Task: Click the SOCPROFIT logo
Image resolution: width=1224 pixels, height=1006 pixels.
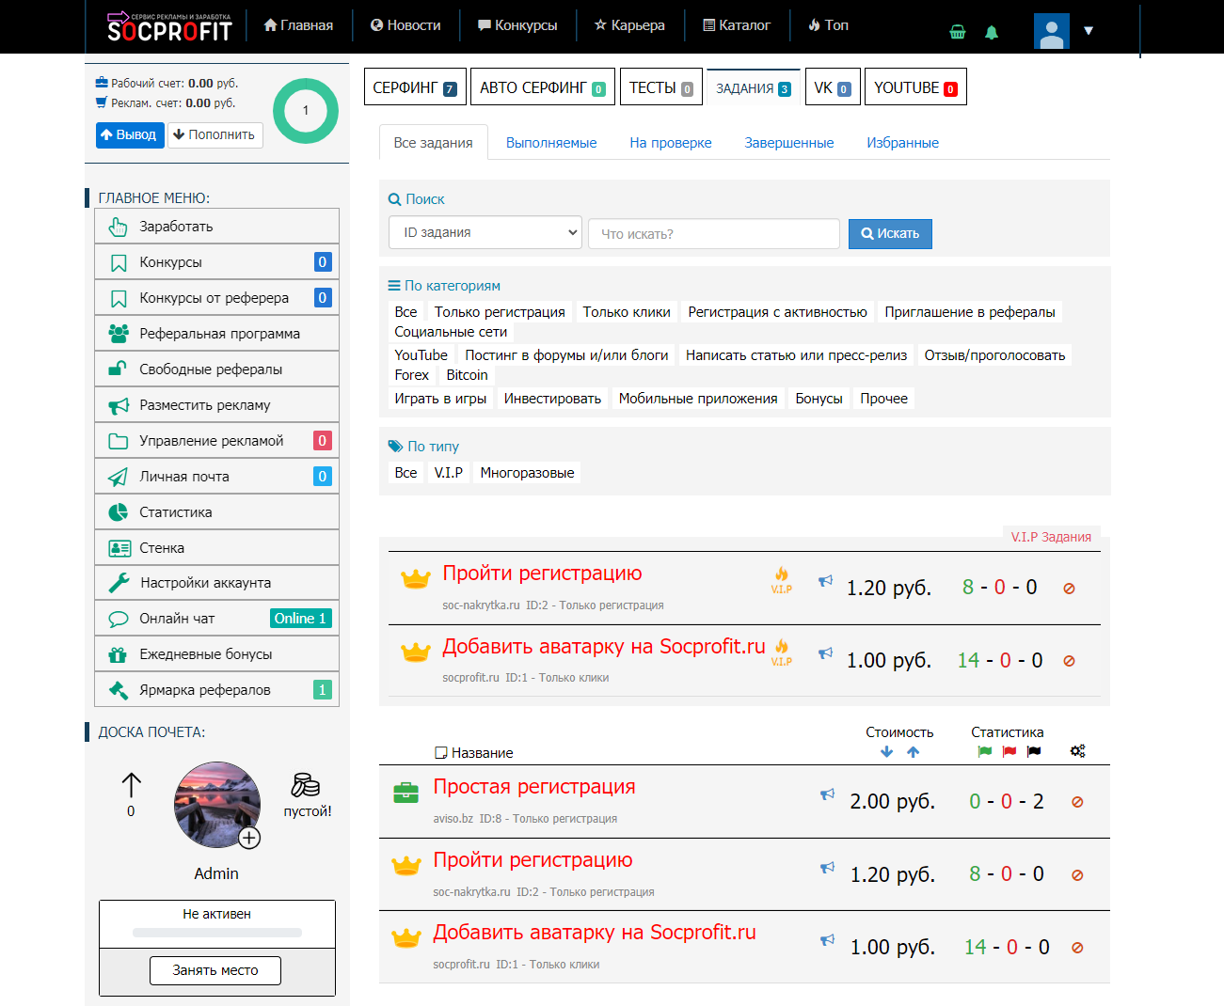Action: point(169,27)
